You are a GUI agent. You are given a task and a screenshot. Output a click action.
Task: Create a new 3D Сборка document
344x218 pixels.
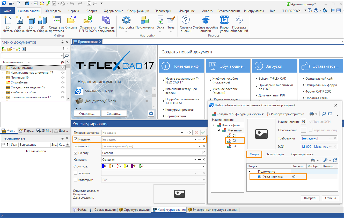(42, 24)
